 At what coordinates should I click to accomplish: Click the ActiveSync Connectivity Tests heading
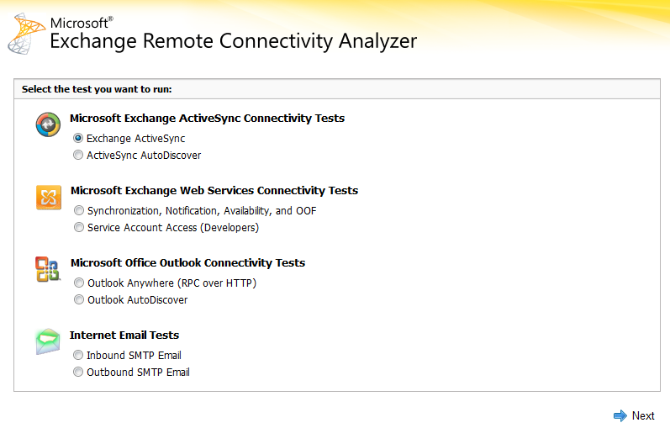point(208,118)
